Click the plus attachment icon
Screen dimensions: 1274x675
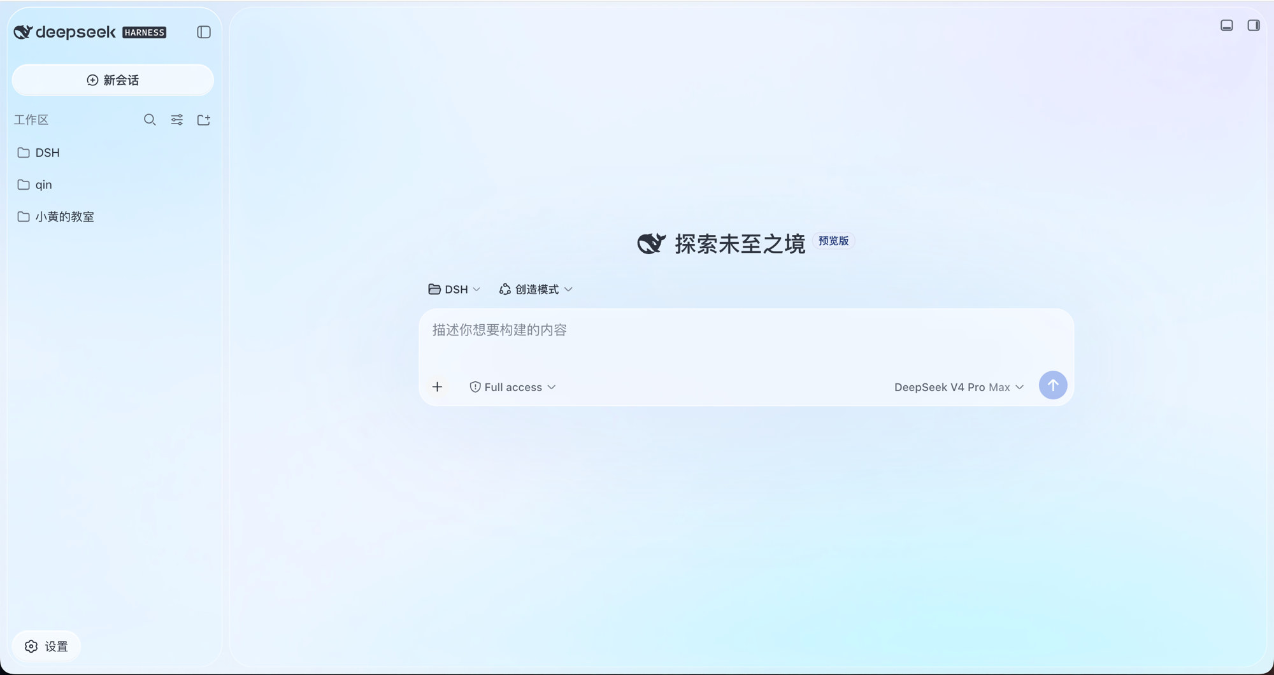tap(437, 387)
